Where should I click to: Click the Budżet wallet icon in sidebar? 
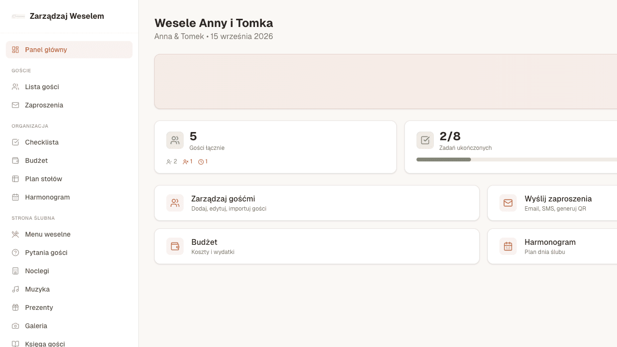[x=15, y=160]
